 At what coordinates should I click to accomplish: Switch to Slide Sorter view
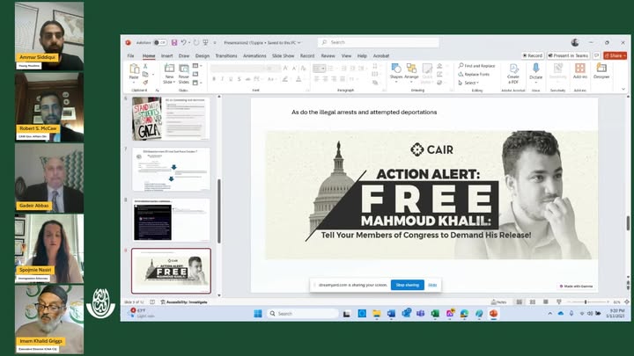[x=533, y=302]
